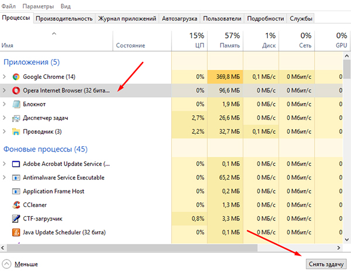351x273 pixels.
Task: Sort by the ЦП column header
Action: [x=190, y=41]
